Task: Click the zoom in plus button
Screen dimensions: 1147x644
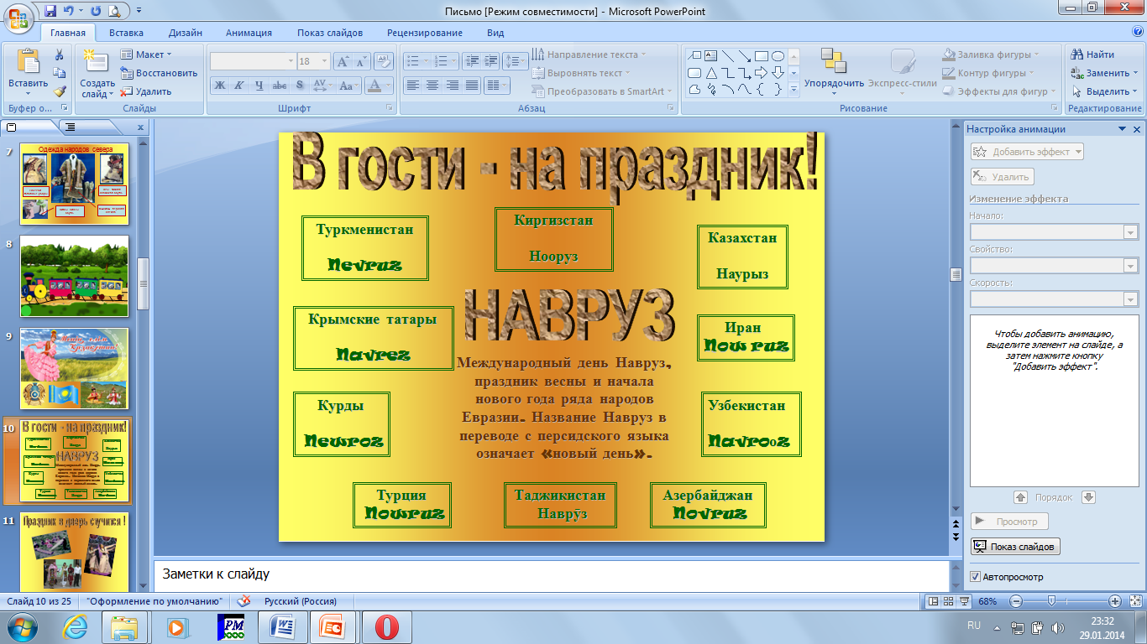Action: click(x=1115, y=601)
